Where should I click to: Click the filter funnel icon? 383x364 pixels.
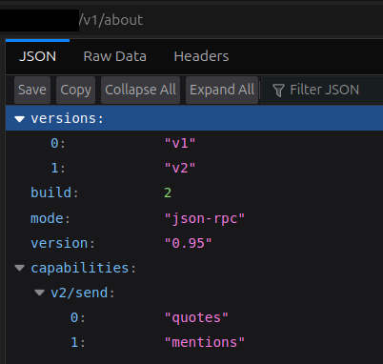(x=278, y=91)
